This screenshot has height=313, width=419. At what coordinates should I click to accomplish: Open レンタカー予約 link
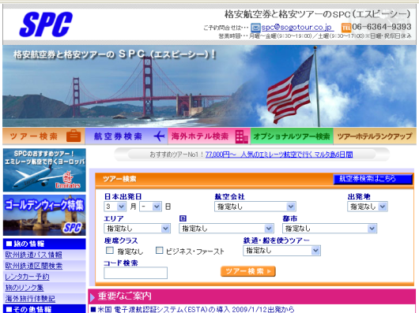27,277
